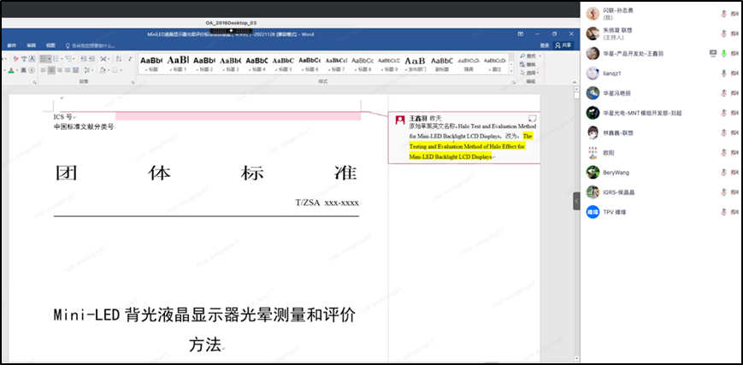743x365 pixels.
Task: Toggle the justify alignment button
Action: coord(68,70)
